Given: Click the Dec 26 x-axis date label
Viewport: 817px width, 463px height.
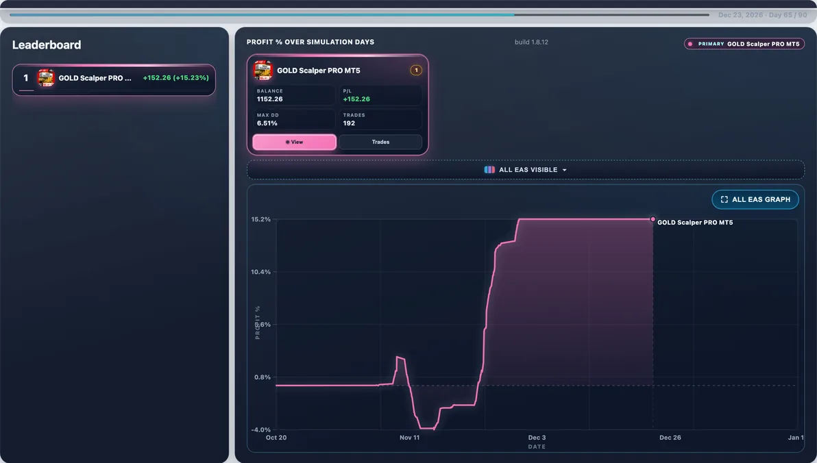Looking at the screenshot, I should tap(670, 438).
